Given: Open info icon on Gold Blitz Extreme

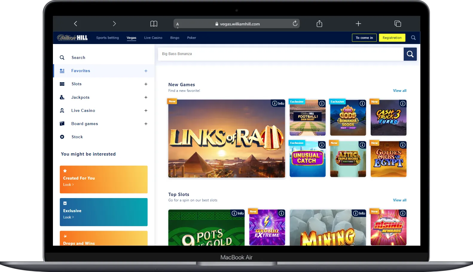Looking at the screenshot, I should (x=281, y=213).
